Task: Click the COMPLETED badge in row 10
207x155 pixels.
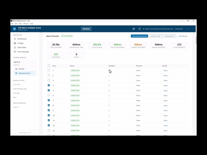Action: (x=75, y=116)
